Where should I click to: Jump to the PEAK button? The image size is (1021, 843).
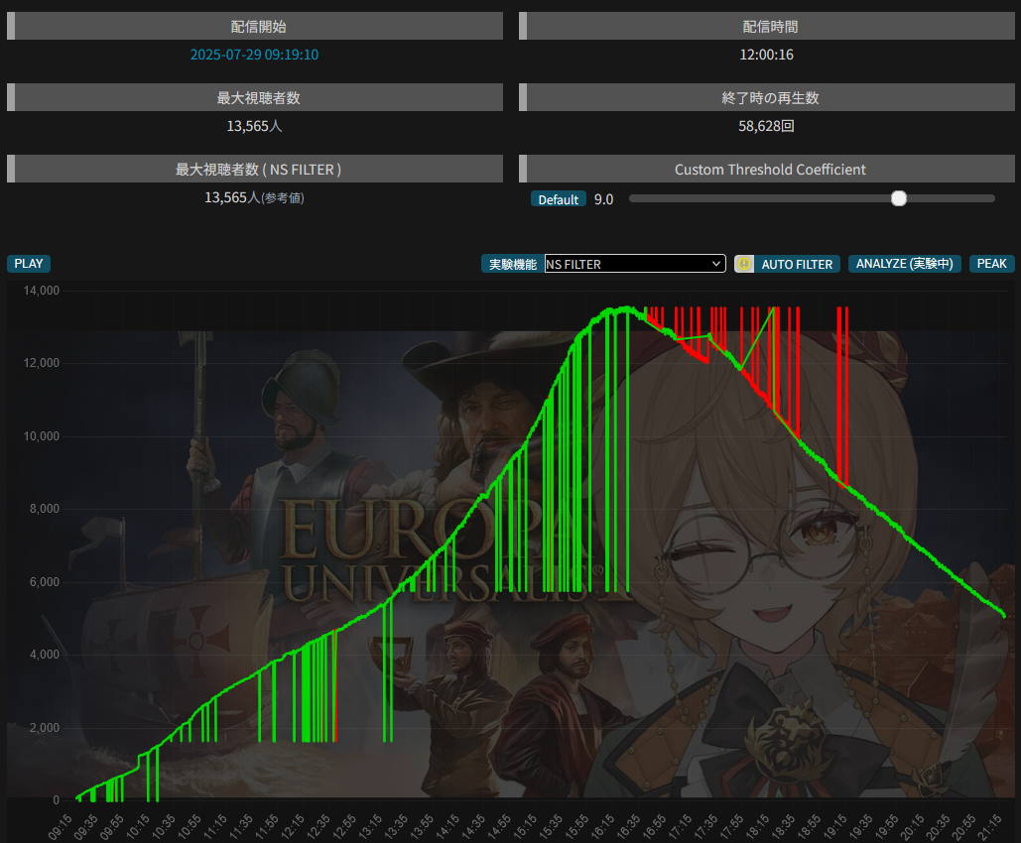(x=991, y=264)
